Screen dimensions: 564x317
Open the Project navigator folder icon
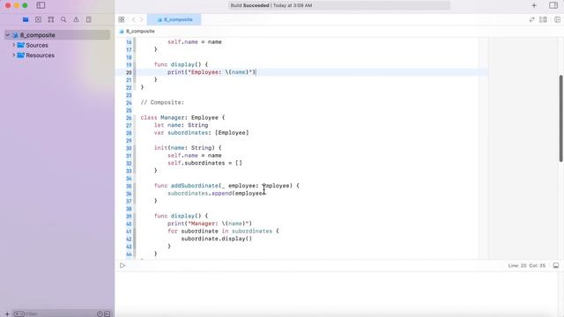point(26,19)
